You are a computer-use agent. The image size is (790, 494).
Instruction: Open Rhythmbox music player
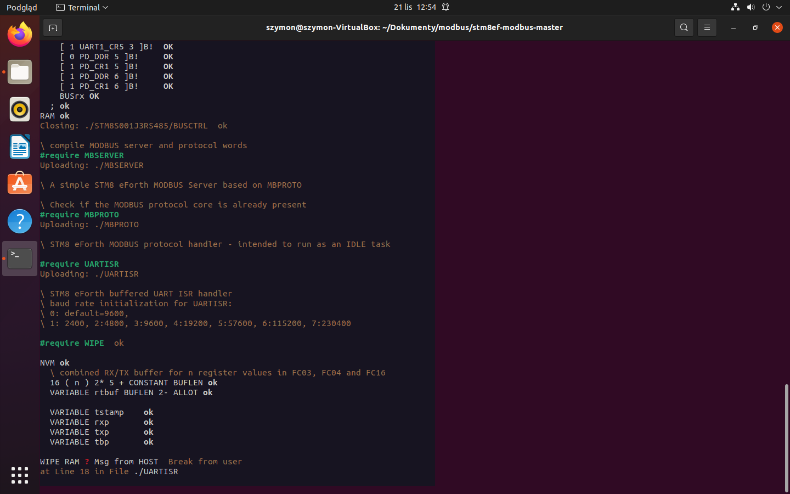20,110
